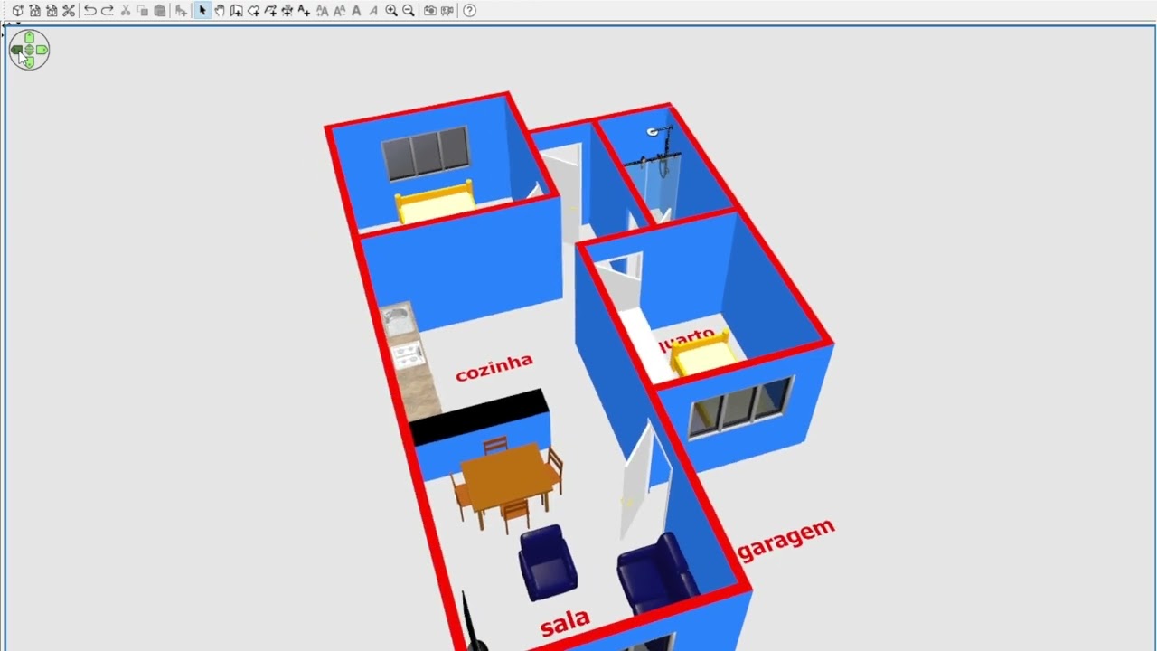This screenshot has width=1157, height=651.
Task: Click the Undo arrow
Action: point(90,11)
